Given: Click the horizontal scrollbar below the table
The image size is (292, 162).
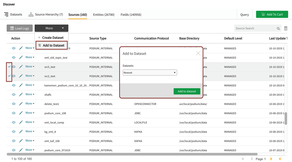Looking at the screenshot, I should [132, 154].
